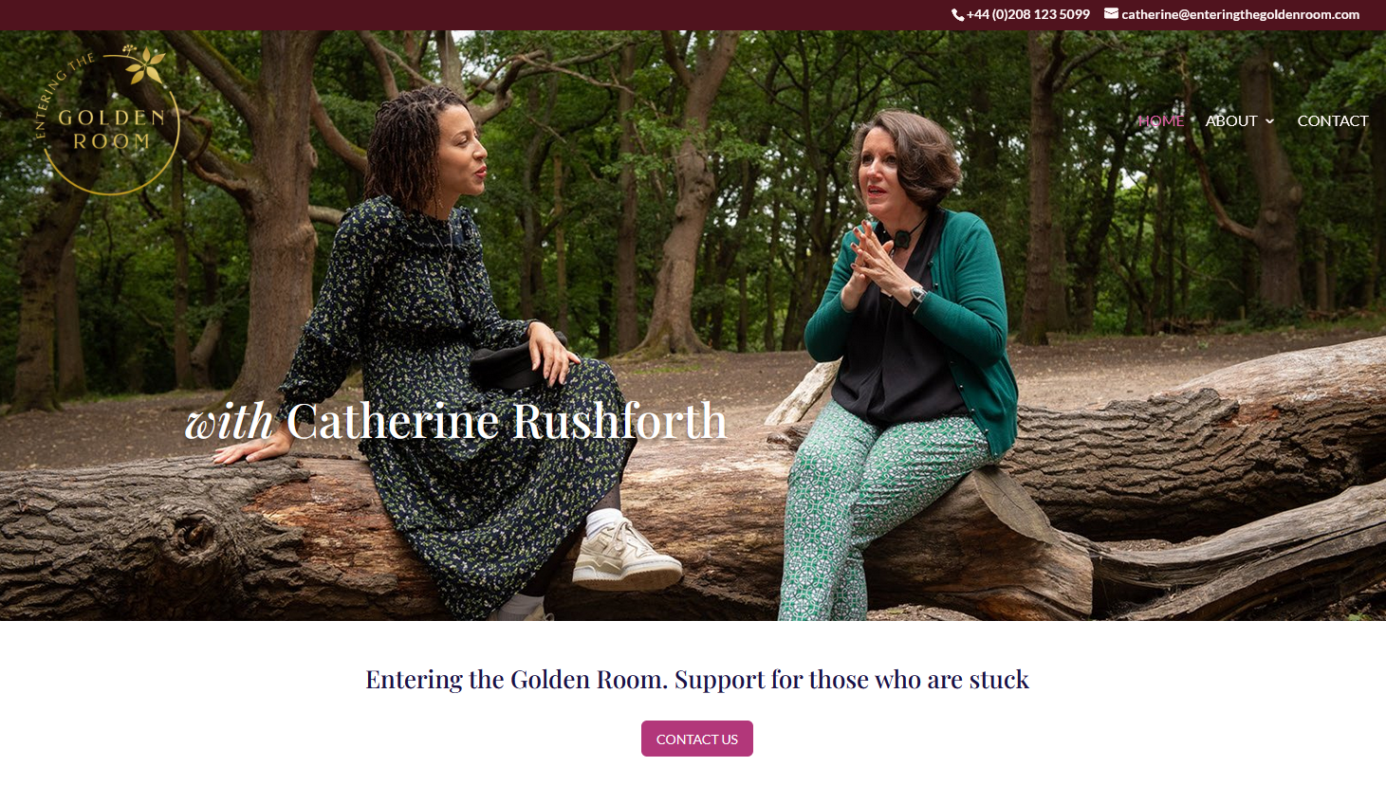Call the number +44 (0)208 123 5099

click(x=1028, y=14)
